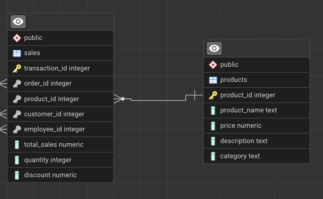This screenshot has width=323, height=199.
Task: Click the table grid icon beside products
Action: tap(213, 80)
